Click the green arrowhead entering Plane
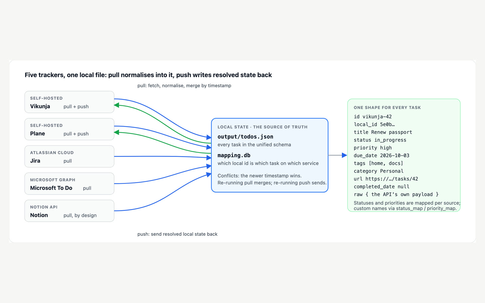The height and width of the screenshot is (303, 485). [x=116, y=132]
